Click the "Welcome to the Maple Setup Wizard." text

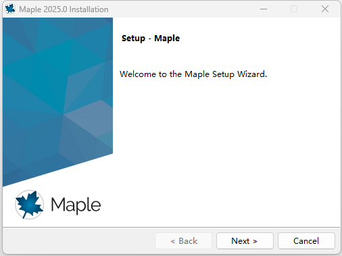193,74
